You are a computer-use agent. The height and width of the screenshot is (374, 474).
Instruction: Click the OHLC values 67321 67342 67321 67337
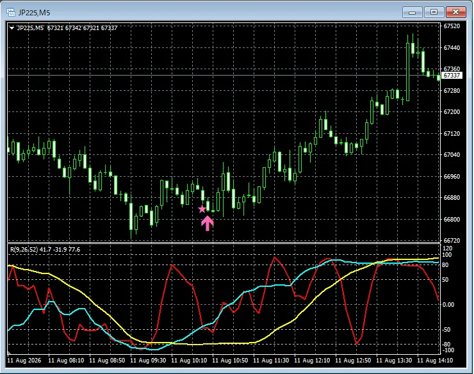[82, 28]
